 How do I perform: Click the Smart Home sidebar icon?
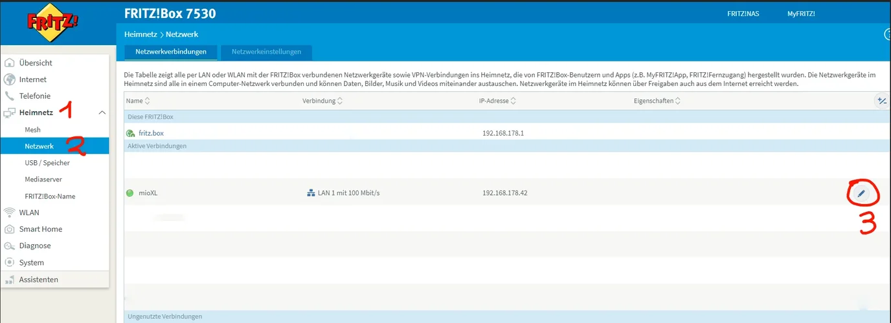pos(9,229)
